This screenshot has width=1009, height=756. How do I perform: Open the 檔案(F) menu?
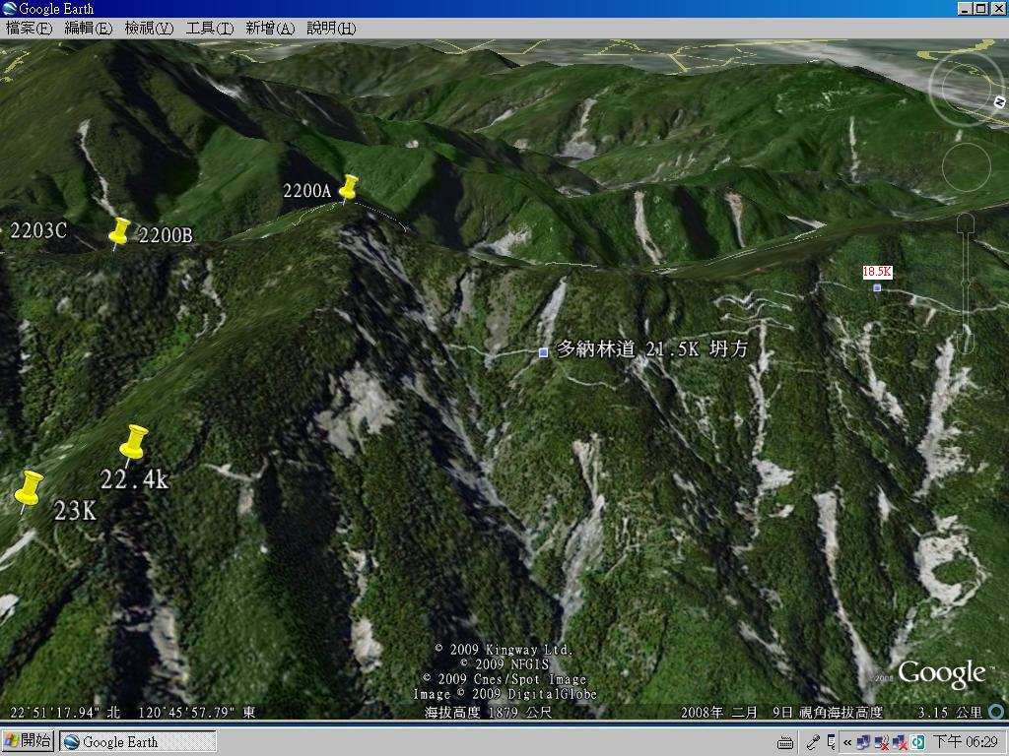pos(30,29)
